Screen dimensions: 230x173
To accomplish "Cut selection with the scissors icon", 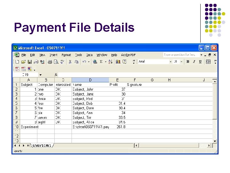I will point(70,62).
